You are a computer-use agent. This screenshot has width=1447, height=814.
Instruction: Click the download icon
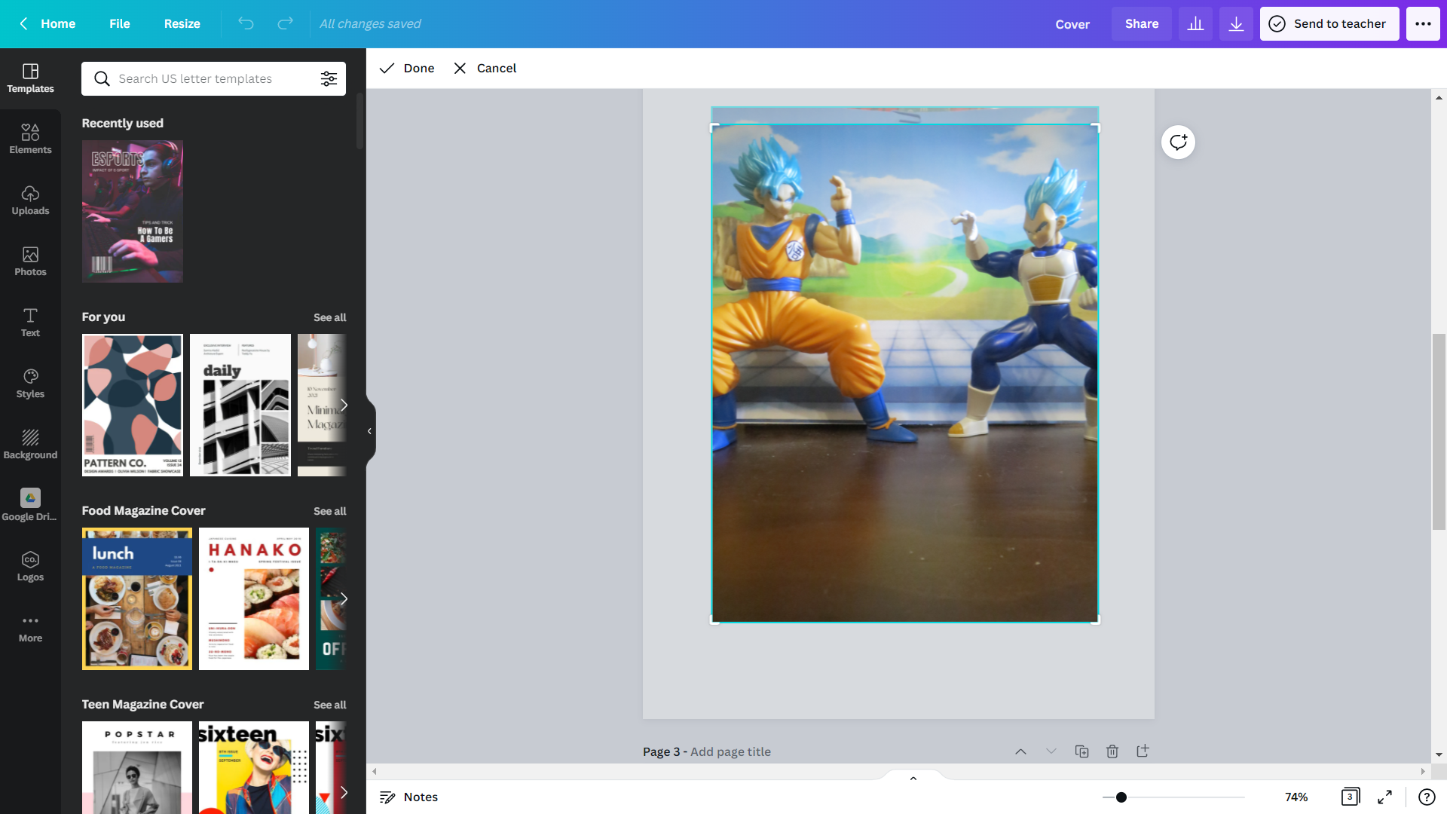point(1236,23)
